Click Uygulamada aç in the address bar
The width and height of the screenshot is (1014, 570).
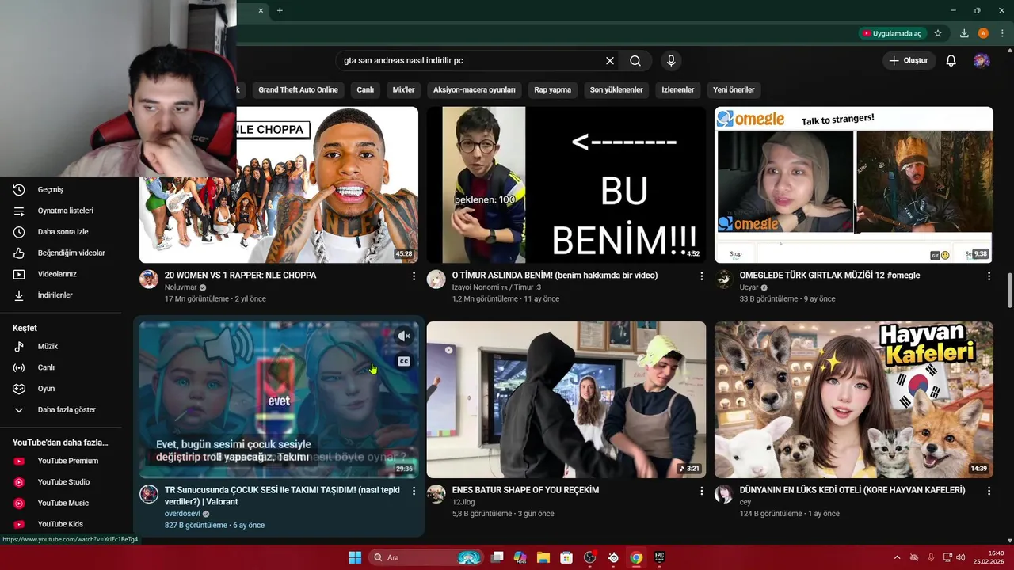coord(892,33)
